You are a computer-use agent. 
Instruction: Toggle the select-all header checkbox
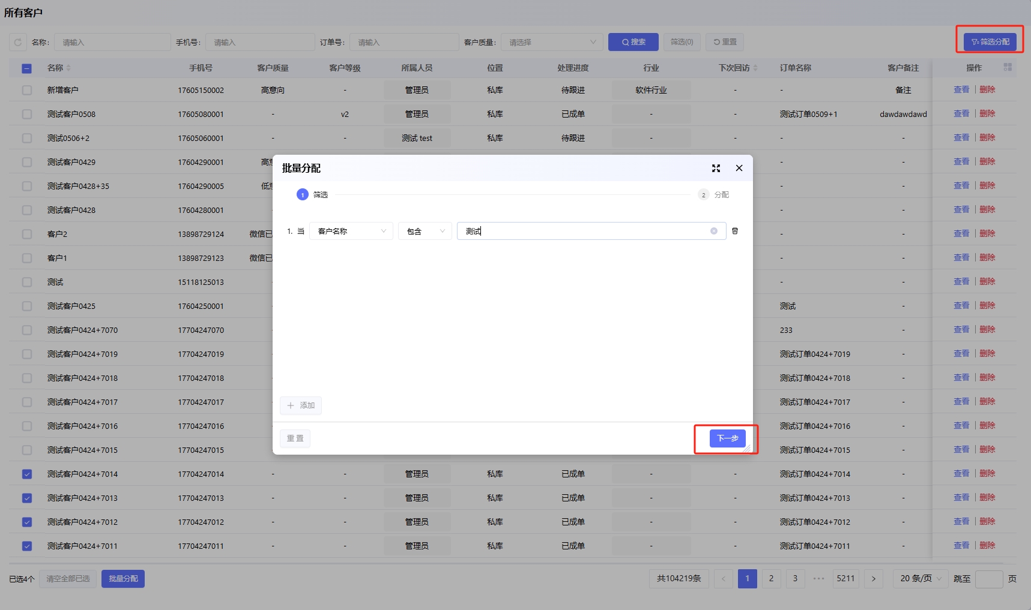click(27, 68)
